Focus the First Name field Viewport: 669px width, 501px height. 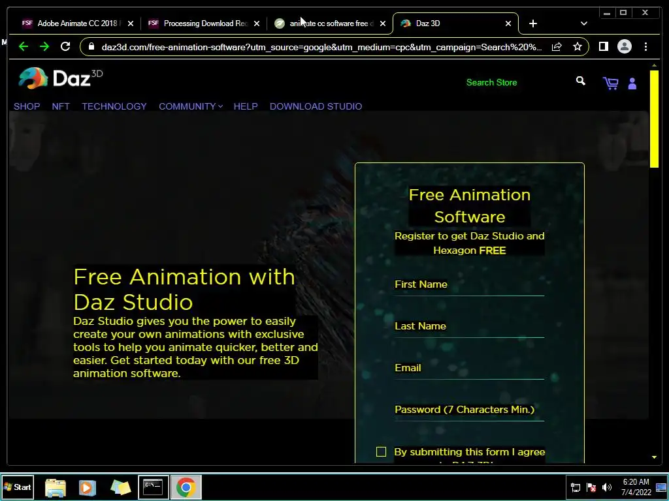pyautogui.click(x=469, y=285)
